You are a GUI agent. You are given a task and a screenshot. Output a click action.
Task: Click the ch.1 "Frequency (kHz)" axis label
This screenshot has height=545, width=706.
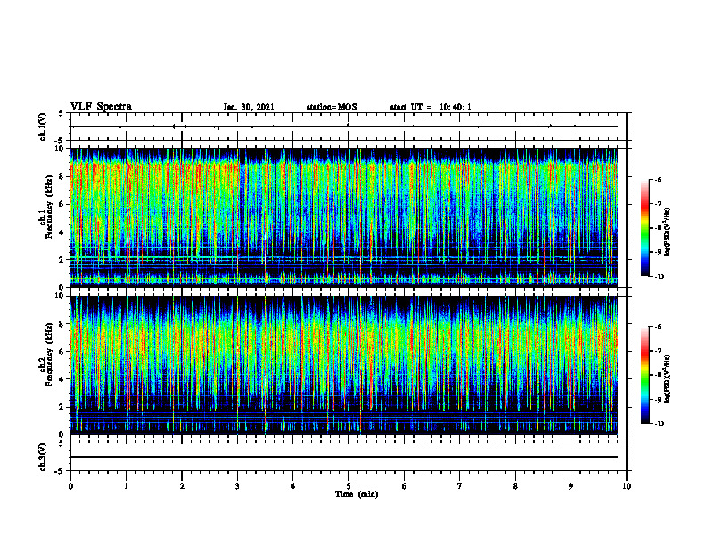49,207
